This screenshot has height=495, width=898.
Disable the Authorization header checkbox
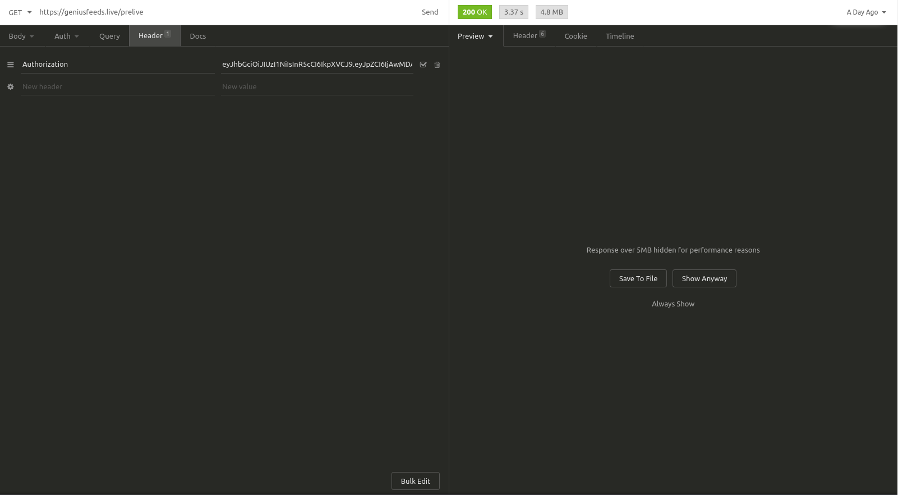coord(423,65)
